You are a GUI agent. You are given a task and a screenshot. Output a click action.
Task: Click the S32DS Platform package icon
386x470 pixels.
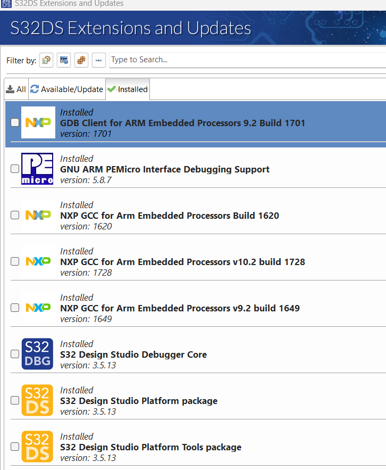37,400
